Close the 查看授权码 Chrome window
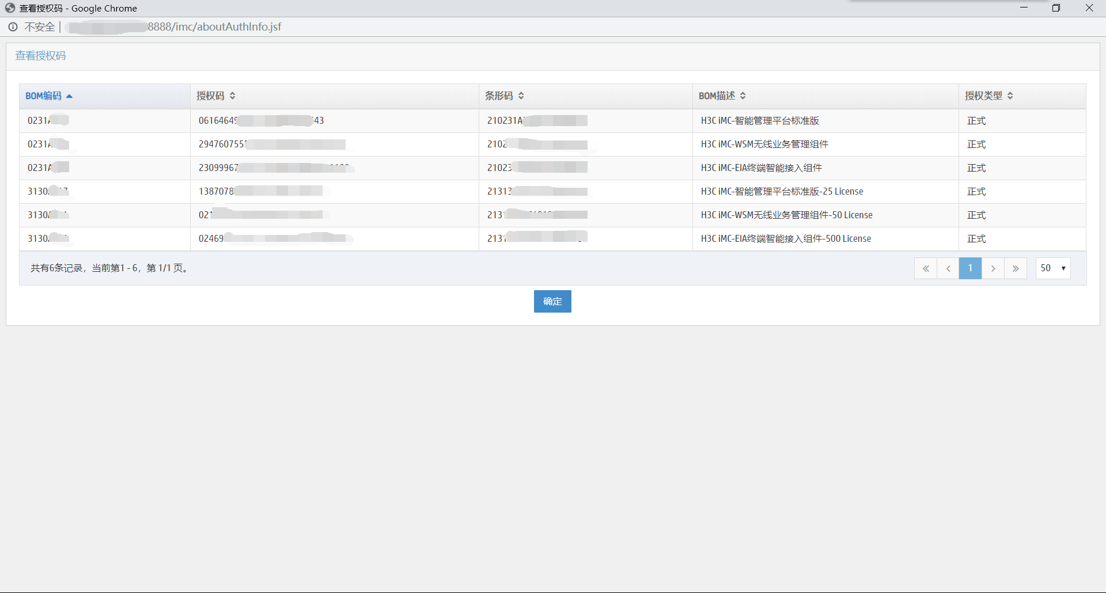The image size is (1106, 593). [x=1089, y=8]
